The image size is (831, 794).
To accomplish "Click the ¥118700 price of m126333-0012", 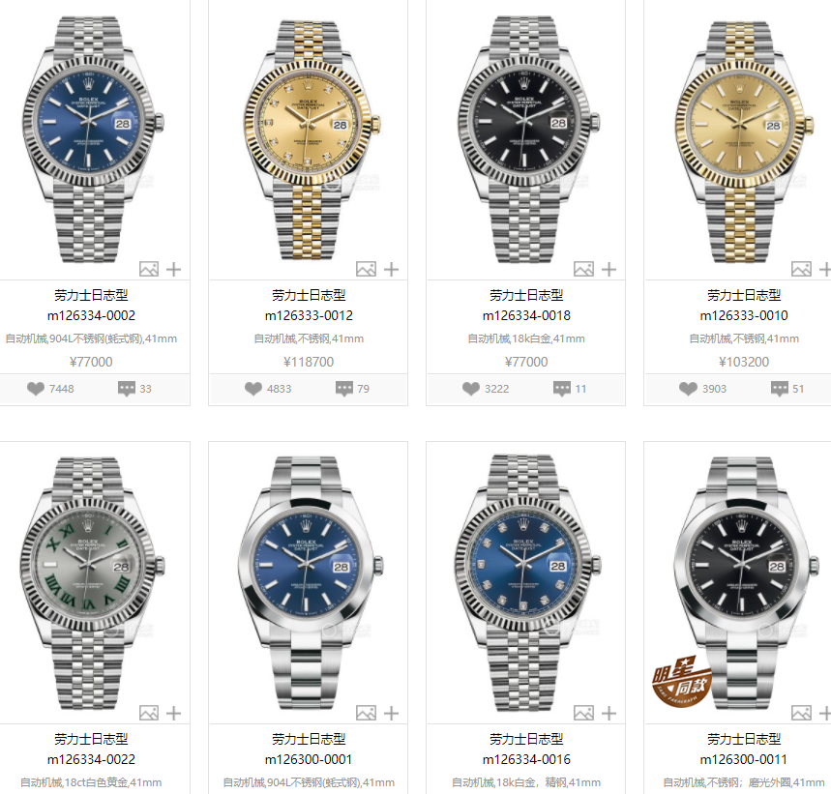I will 309,363.
